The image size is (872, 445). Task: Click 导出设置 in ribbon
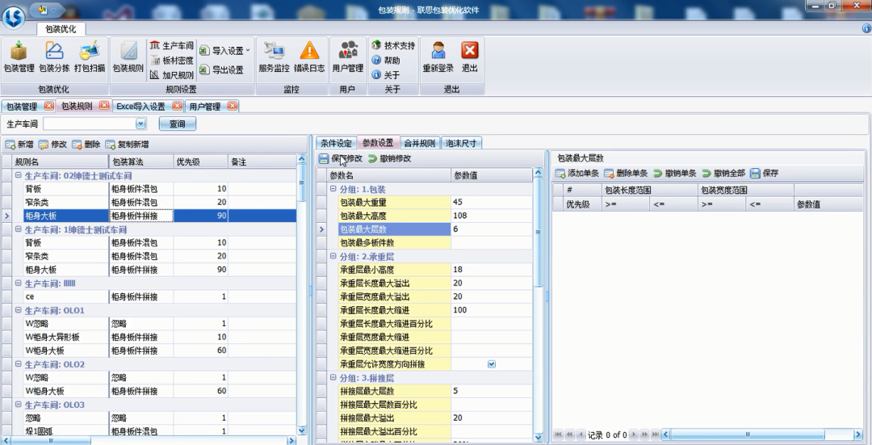(x=222, y=69)
